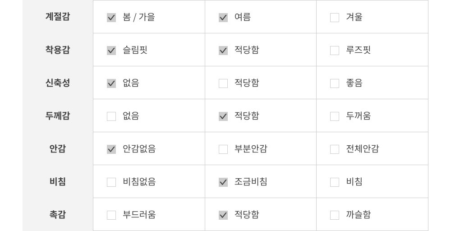Screen dimensions: 451x231
Task: Check the 부분안감 checkbox
Action: [223, 149]
